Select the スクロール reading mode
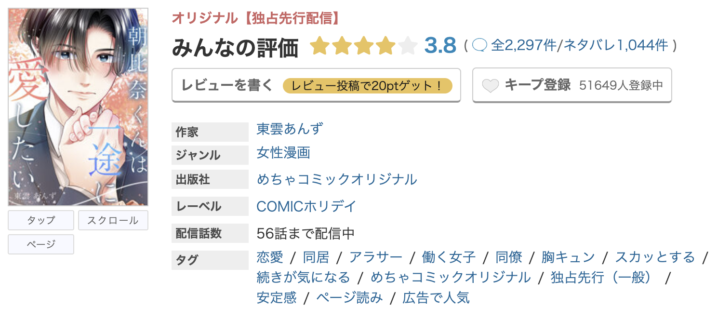The width and height of the screenshot is (717, 320). tap(113, 220)
